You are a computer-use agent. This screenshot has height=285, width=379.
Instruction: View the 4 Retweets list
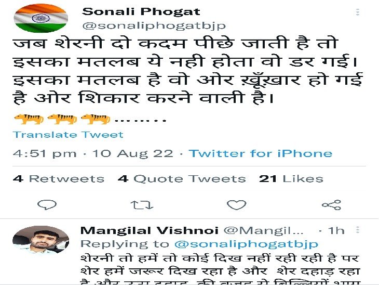pos(59,179)
